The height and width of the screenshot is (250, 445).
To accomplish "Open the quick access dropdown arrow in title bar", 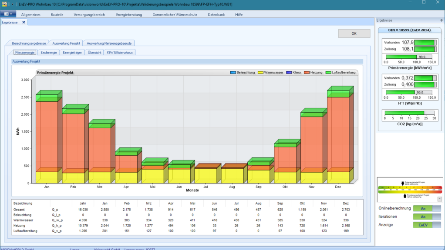I will click(13, 4).
